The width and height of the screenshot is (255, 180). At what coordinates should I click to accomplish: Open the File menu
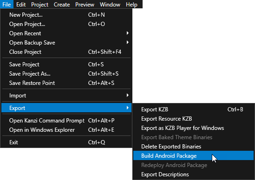click(x=7, y=4)
